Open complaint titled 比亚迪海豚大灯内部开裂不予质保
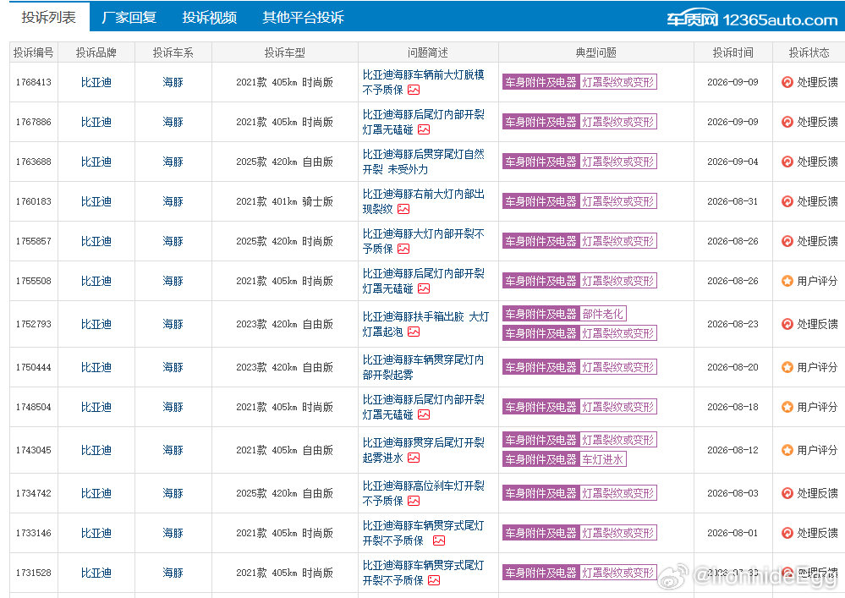This screenshot has height=598, width=845. pyautogui.click(x=423, y=241)
